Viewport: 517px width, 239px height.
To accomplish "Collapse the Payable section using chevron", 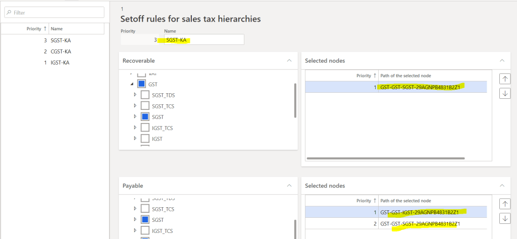I will (x=289, y=186).
